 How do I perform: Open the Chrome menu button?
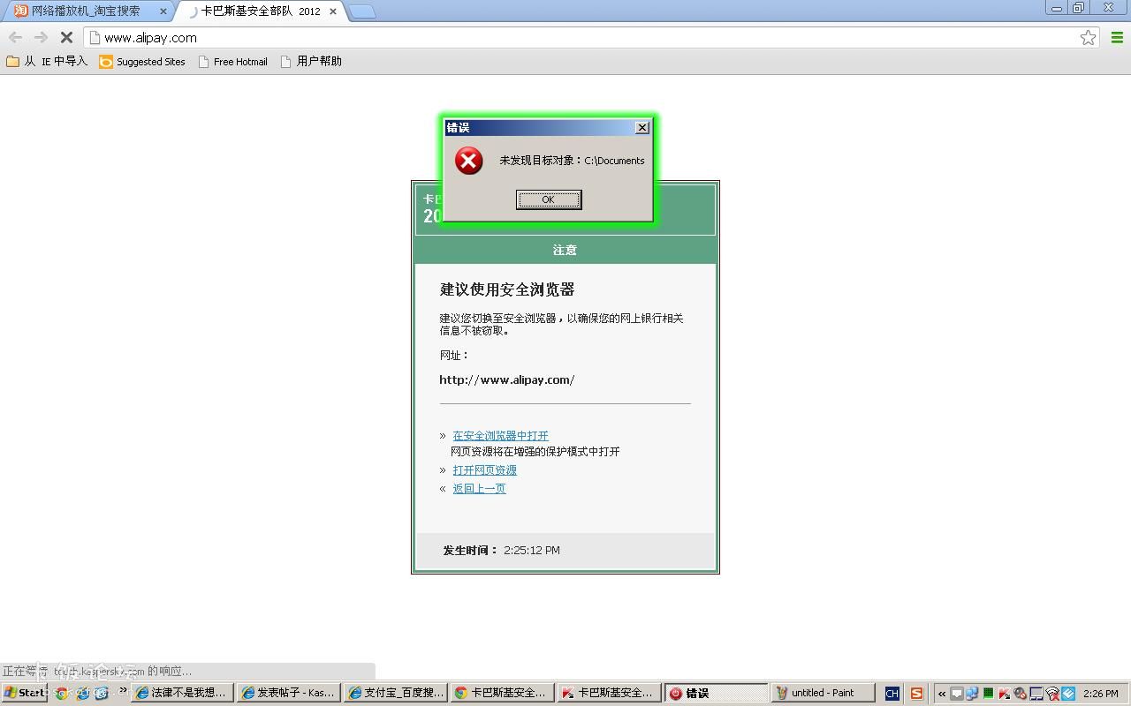tap(1117, 37)
